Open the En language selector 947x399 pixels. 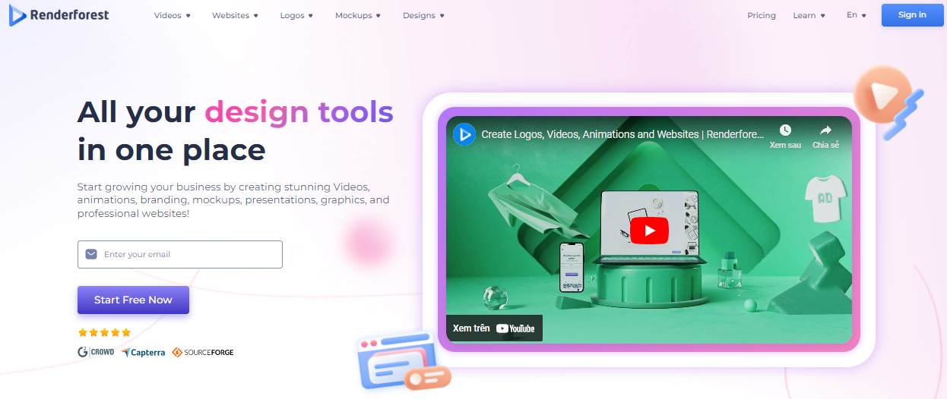coord(857,15)
